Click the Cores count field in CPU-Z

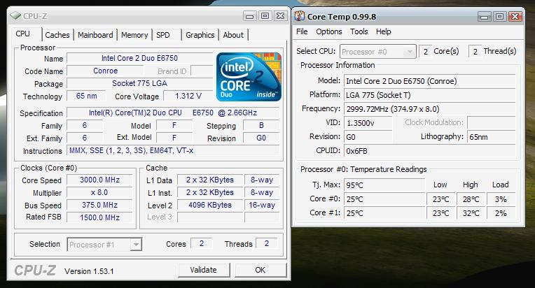point(202,243)
